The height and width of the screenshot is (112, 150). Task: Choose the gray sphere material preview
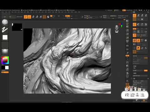tap(5, 52)
